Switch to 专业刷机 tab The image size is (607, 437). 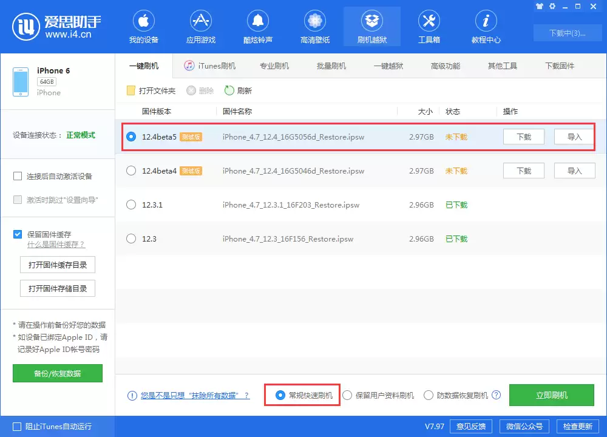pos(274,66)
